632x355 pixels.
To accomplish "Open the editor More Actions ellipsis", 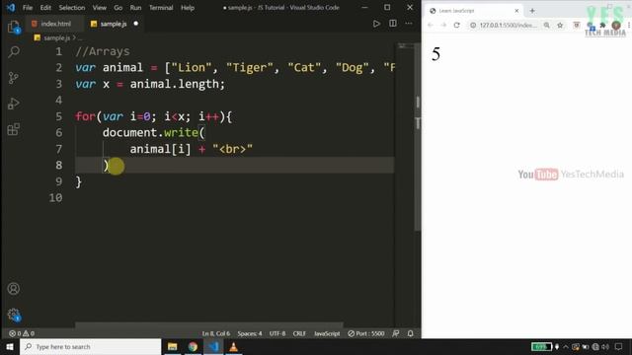I will [409, 24].
